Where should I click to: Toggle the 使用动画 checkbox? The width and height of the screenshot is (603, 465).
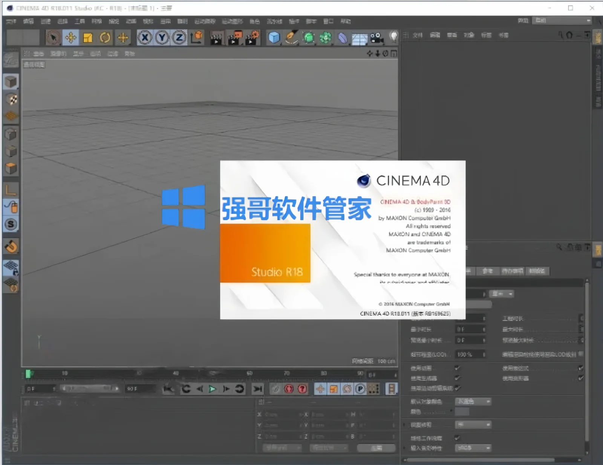coord(457,368)
